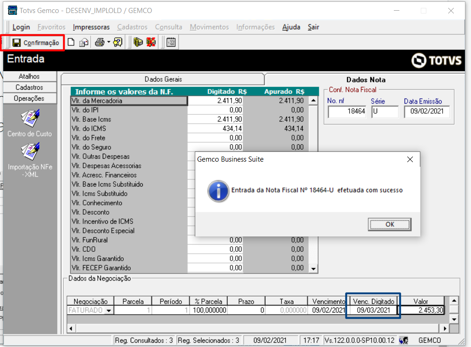The width and height of the screenshot is (471, 347).
Task: Switch to the Dados Gerais tab
Action: point(163,79)
